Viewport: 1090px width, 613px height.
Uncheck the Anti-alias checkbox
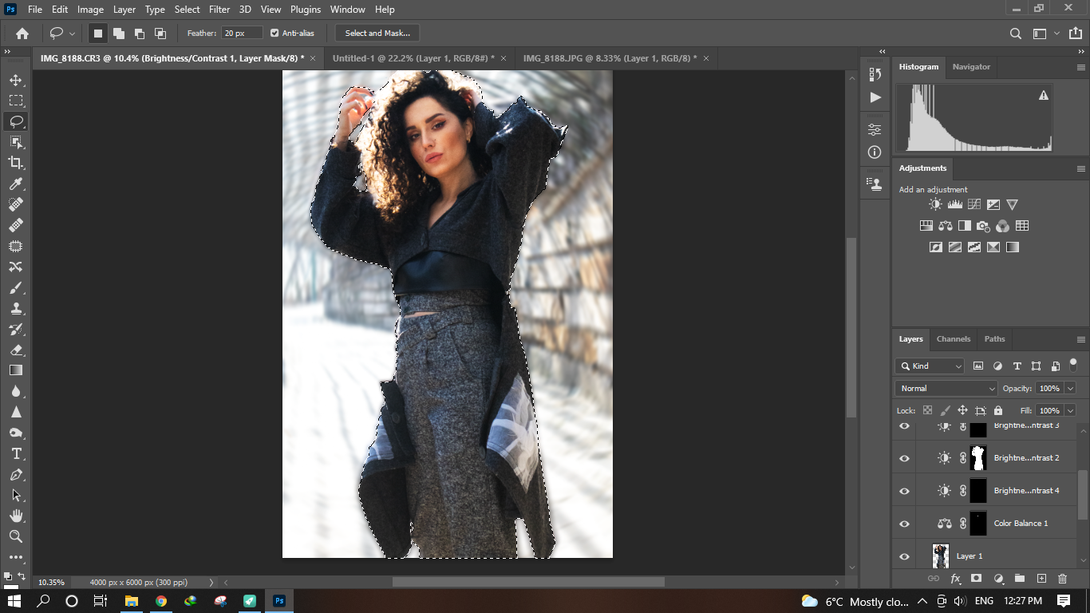[x=274, y=33]
